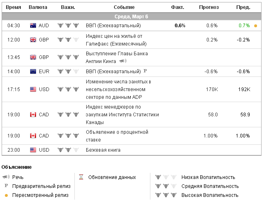Click the Высокая Волатильность legend entry
This screenshot has height=205, width=264.
click(210, 195)
